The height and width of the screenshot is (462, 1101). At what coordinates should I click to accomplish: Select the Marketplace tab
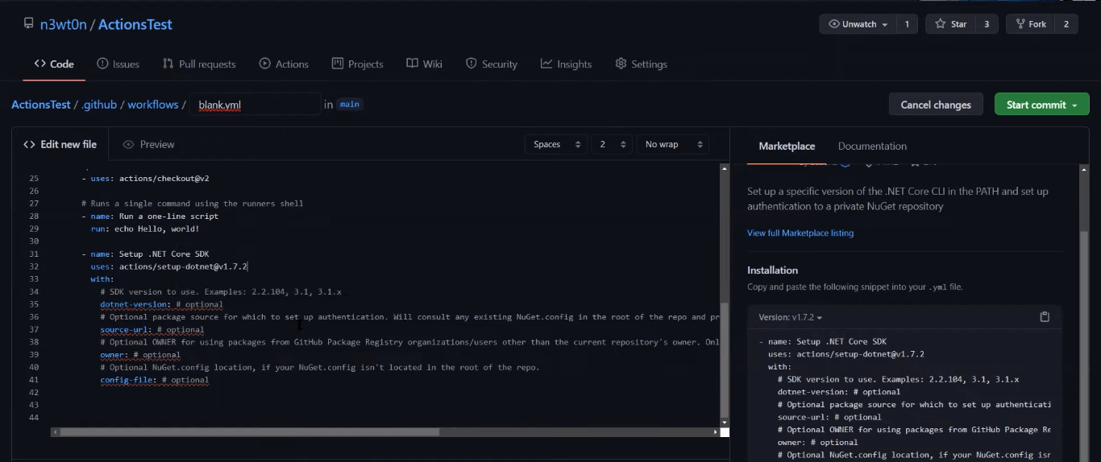(x=787, y=146)
